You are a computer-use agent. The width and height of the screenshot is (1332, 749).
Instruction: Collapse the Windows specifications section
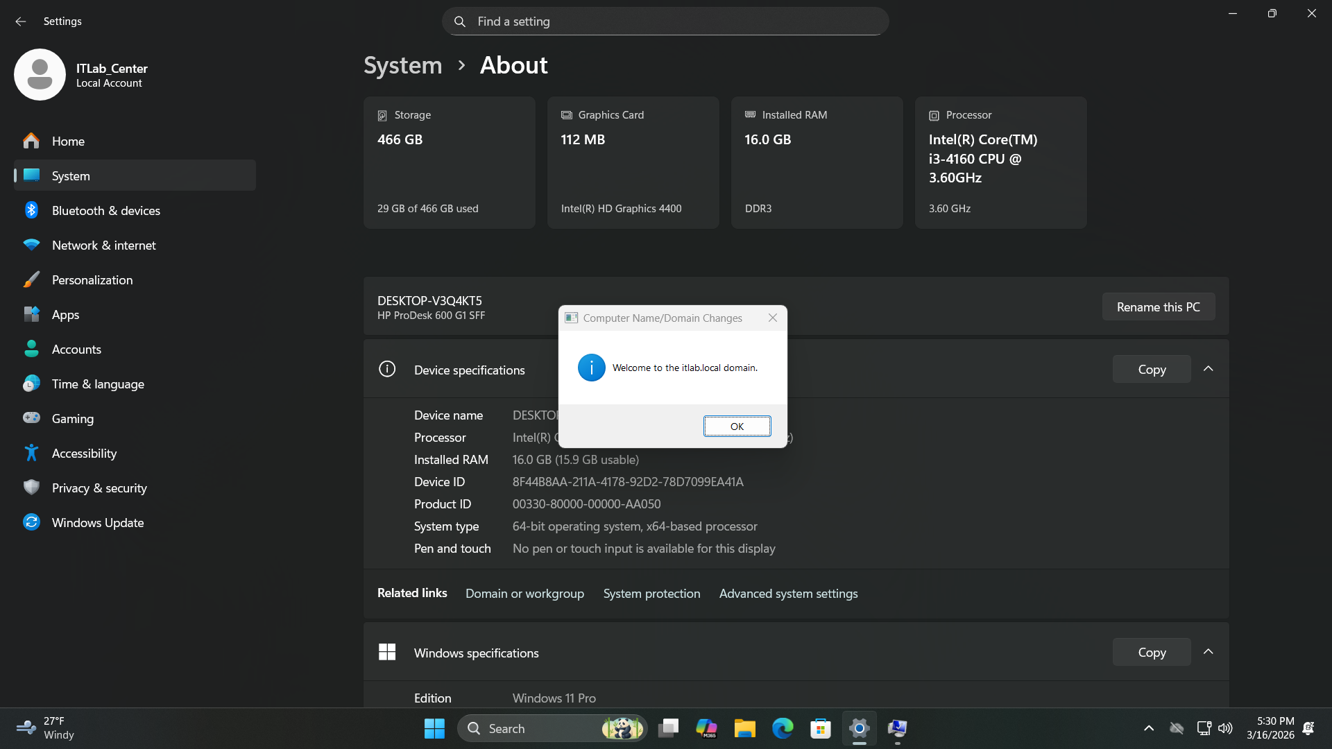[1208, 652]
